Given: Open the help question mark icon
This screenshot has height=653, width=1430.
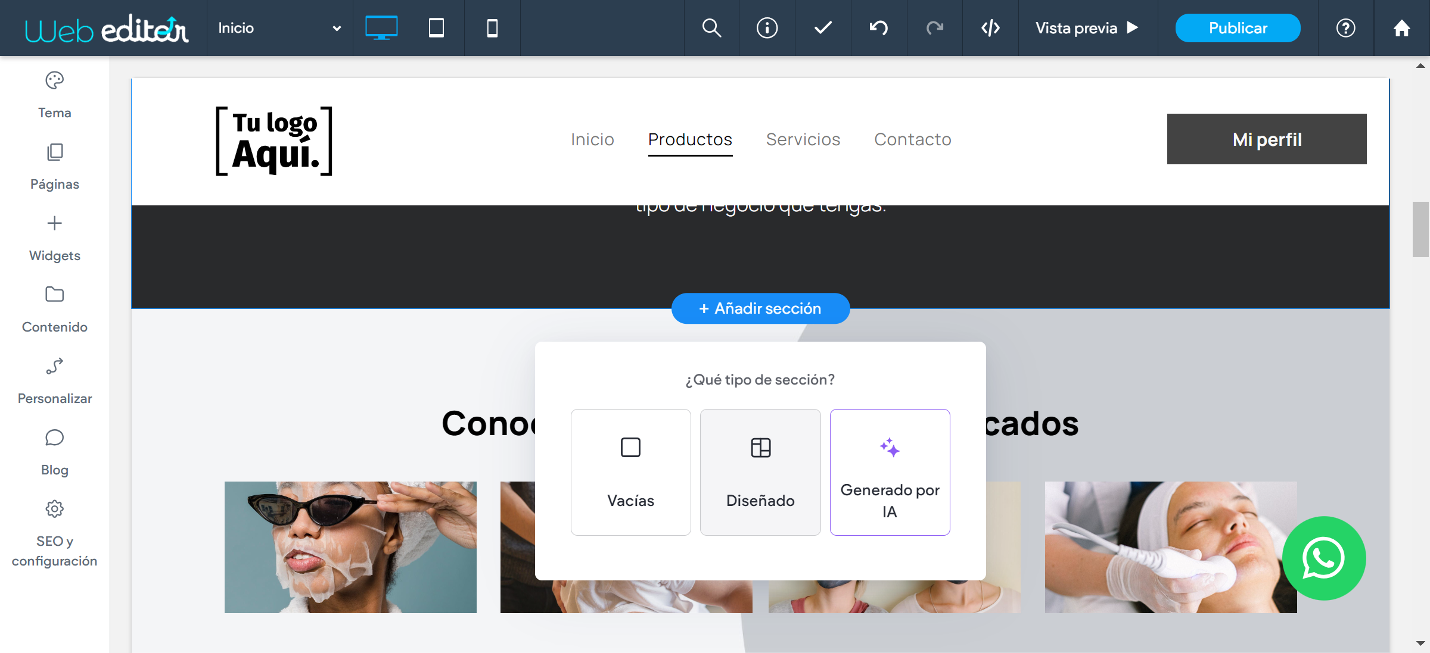Looking at the screenshot, I should [x=1345, y=28].
